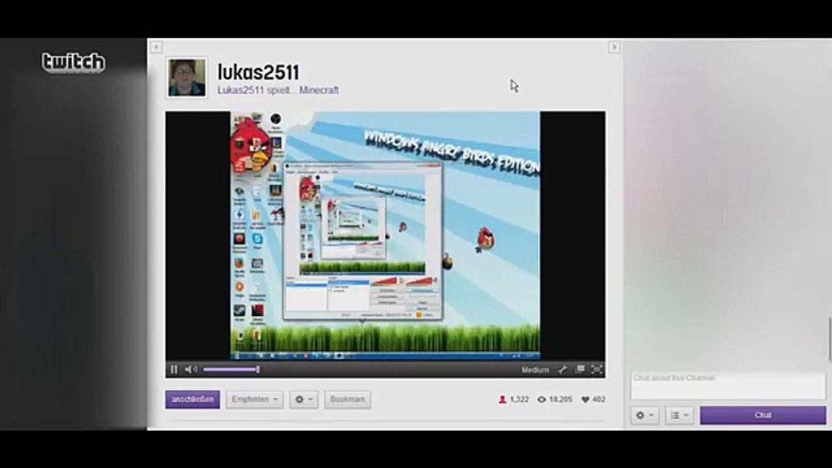Click Firefox icon in streamed desktop
The height and width of the screenshot is (468, 832).
pos(239,263)
